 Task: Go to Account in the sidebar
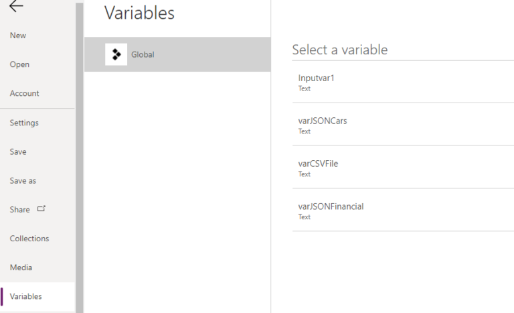[25, 93]
